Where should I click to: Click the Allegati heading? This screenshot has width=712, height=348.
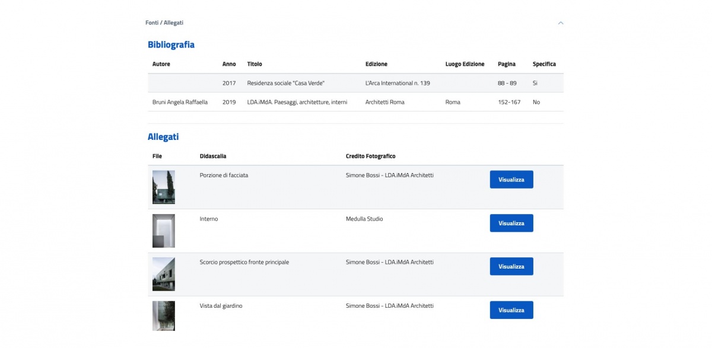tap(163, 137)
